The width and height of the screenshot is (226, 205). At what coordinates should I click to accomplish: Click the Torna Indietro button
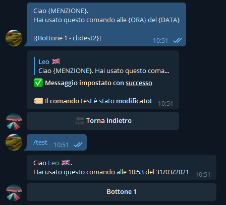tap(103, 121)
